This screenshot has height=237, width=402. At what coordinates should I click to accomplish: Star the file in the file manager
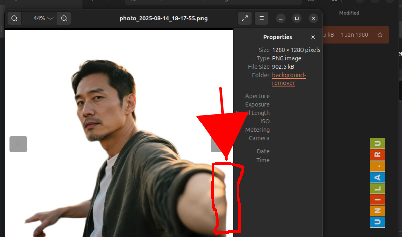point(380,35)
